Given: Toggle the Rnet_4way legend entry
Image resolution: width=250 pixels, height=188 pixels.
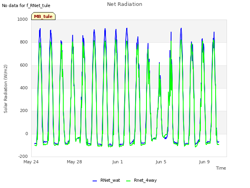Looking at the screenshot, I should click(141, 180).
